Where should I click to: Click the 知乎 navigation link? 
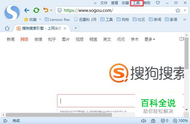pos(52,39)
